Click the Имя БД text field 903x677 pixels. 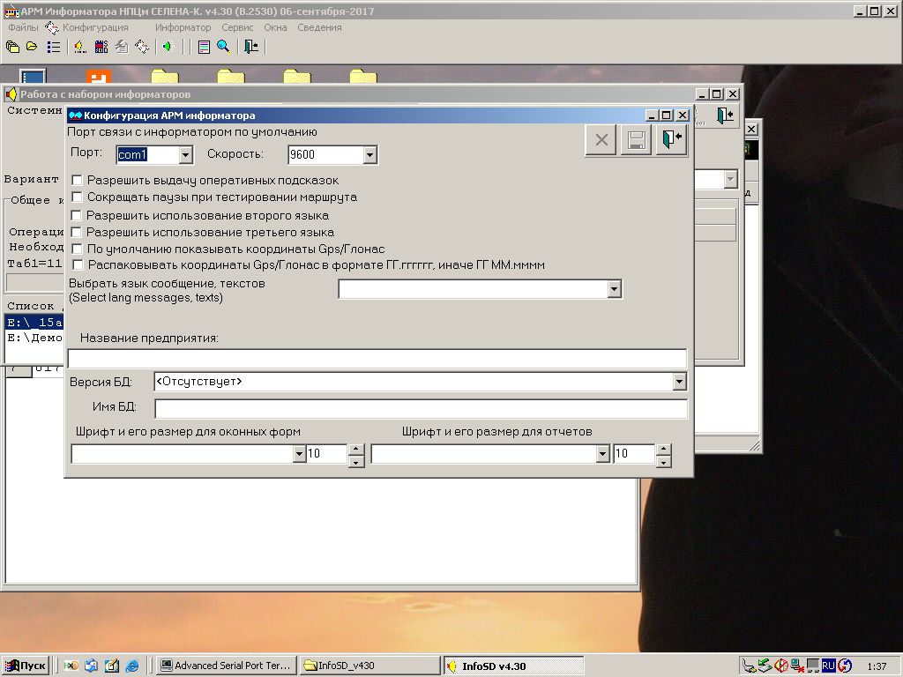point(421,409)
